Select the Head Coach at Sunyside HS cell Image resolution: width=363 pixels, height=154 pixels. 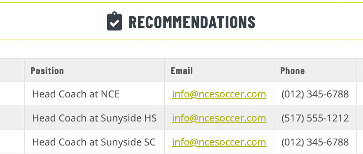click(95, 118)
